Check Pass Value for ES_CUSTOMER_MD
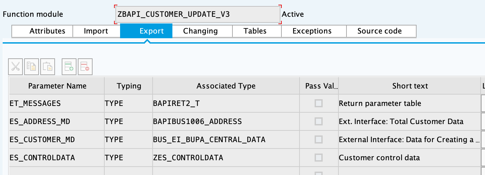 [x=319, y=139]
